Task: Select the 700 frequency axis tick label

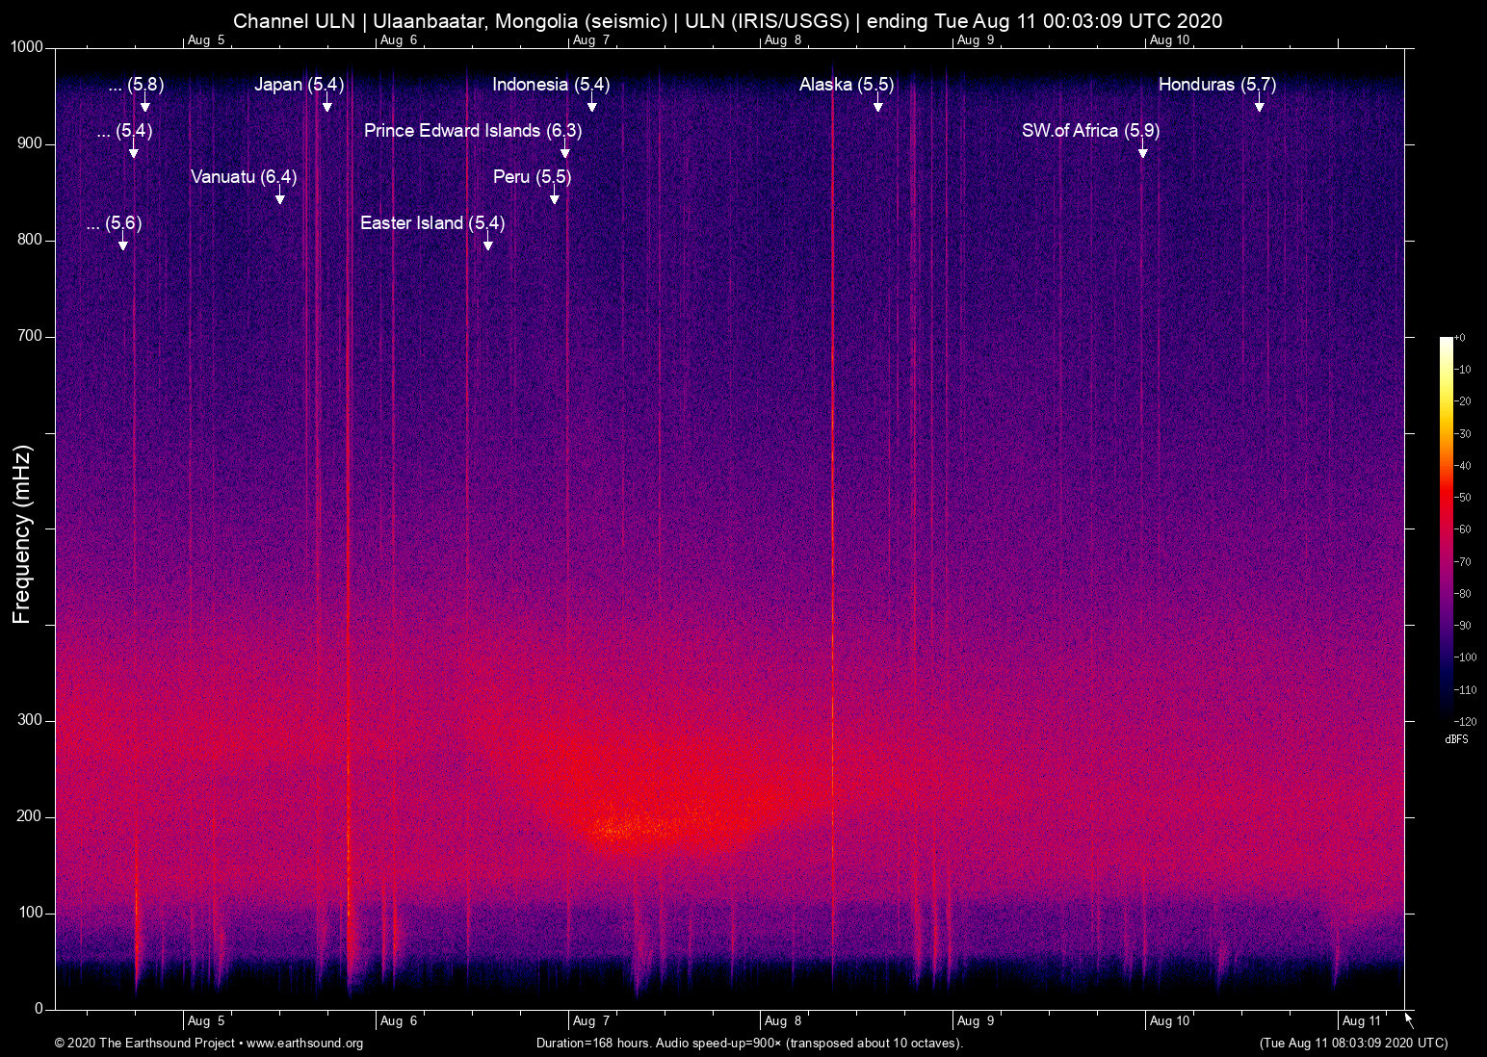Action: [x=31, y=336]
